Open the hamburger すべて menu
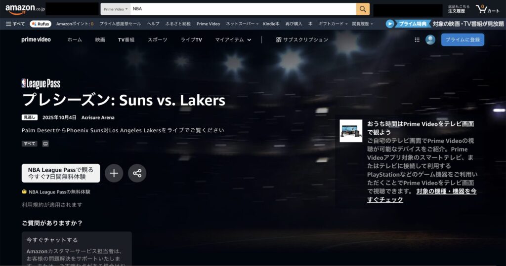This screenshot has height=266, width=506. (15, 24)
